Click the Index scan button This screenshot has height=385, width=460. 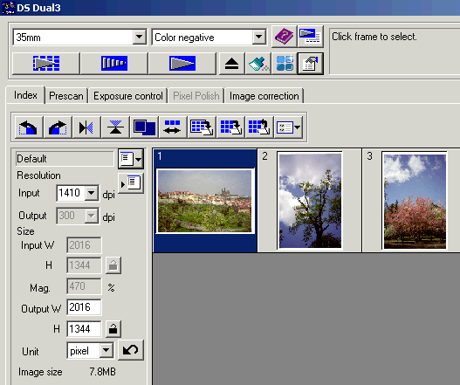click(46, 64)
